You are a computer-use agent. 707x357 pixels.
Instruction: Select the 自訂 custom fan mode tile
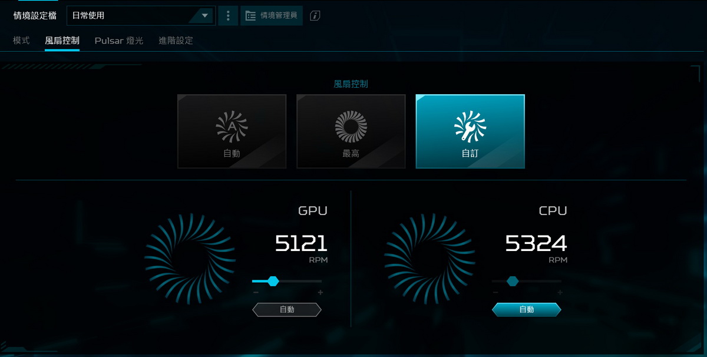[x=470, y=131]
